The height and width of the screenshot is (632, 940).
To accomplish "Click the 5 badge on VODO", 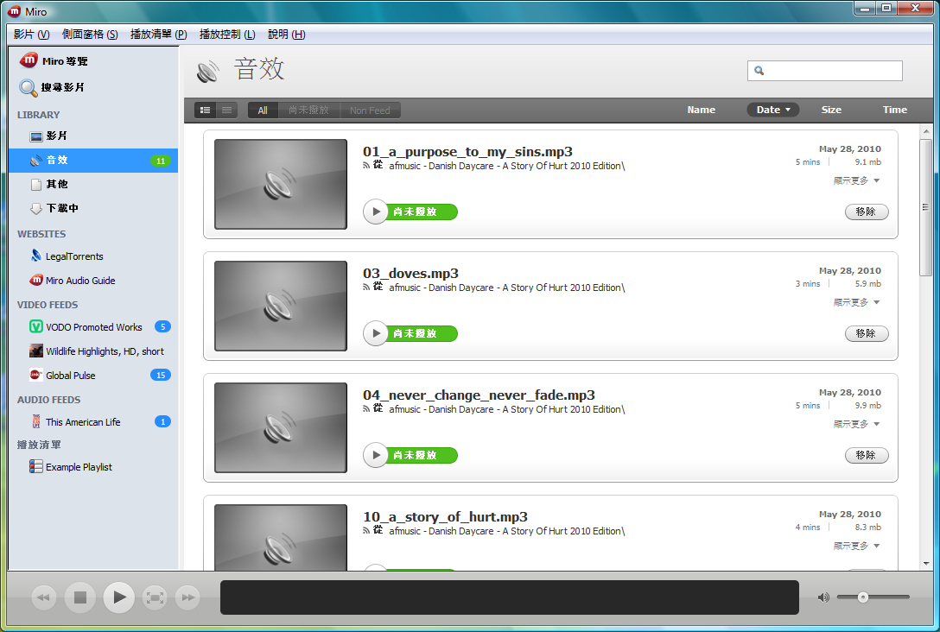I will point(162,326).
